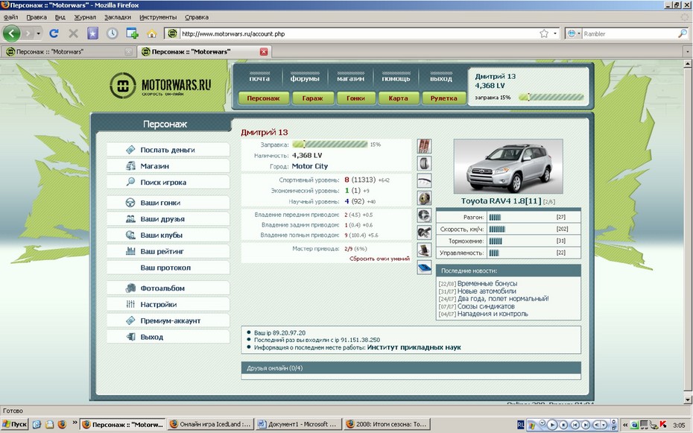
Task: Open the Гонки section
Action: [x=355, y=98]
